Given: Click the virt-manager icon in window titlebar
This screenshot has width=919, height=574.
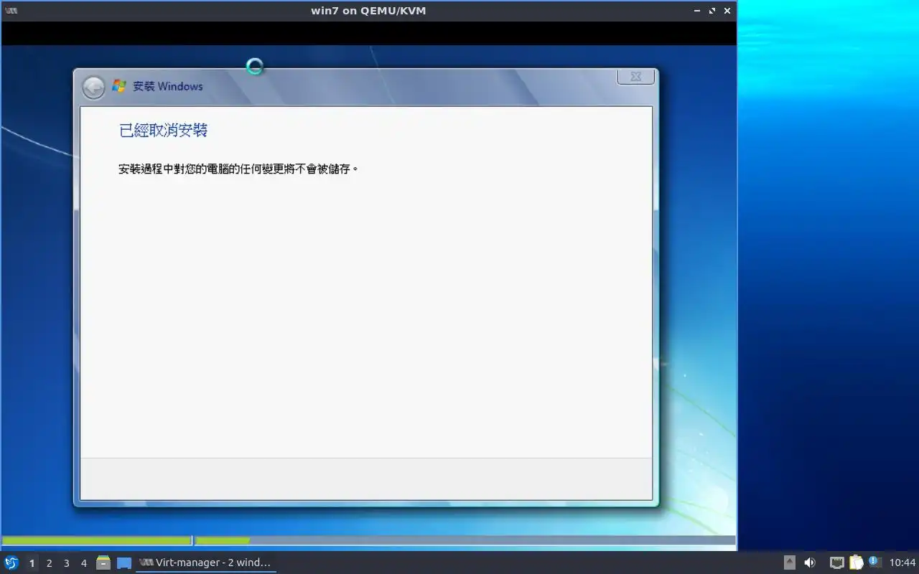Looking at the screenshot, I should pyautogui.click(x=11, y=11).
